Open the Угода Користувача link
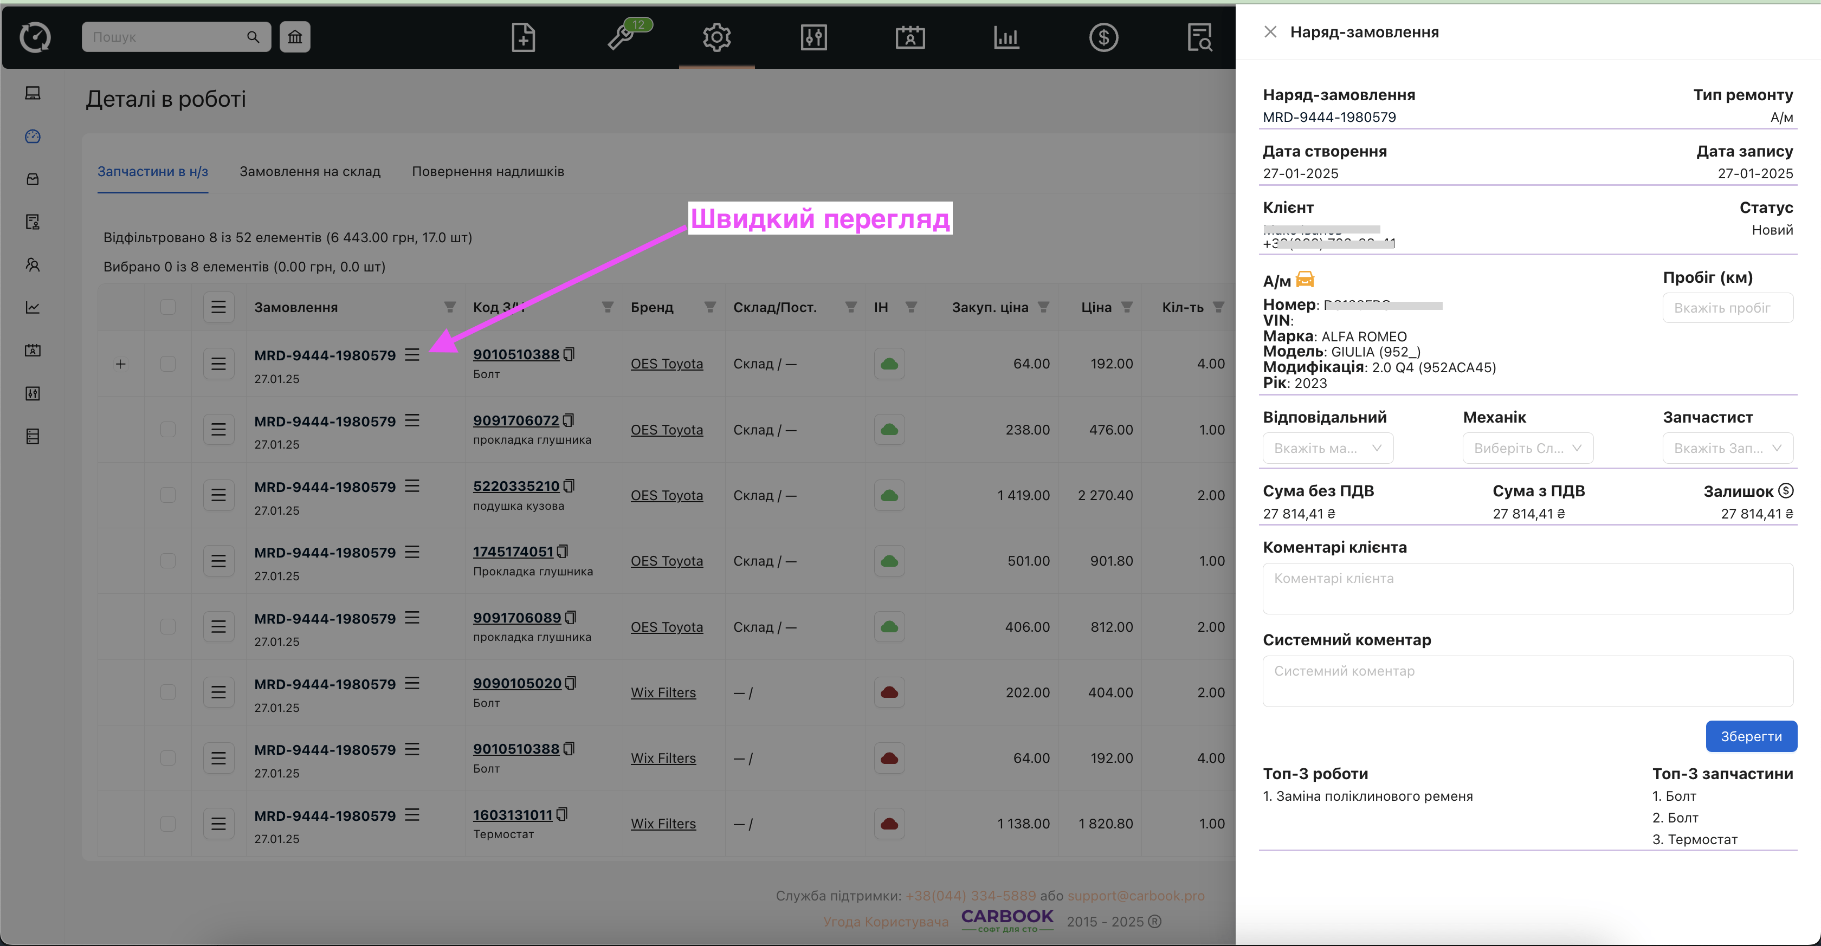Image resolution: width=1821 pixels, height=946 pixels. 886,922
